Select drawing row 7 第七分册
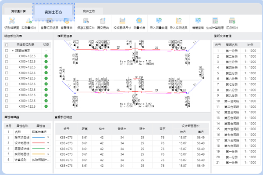The height and width of the screenshot is (175, 263). [x=237, y=84]
